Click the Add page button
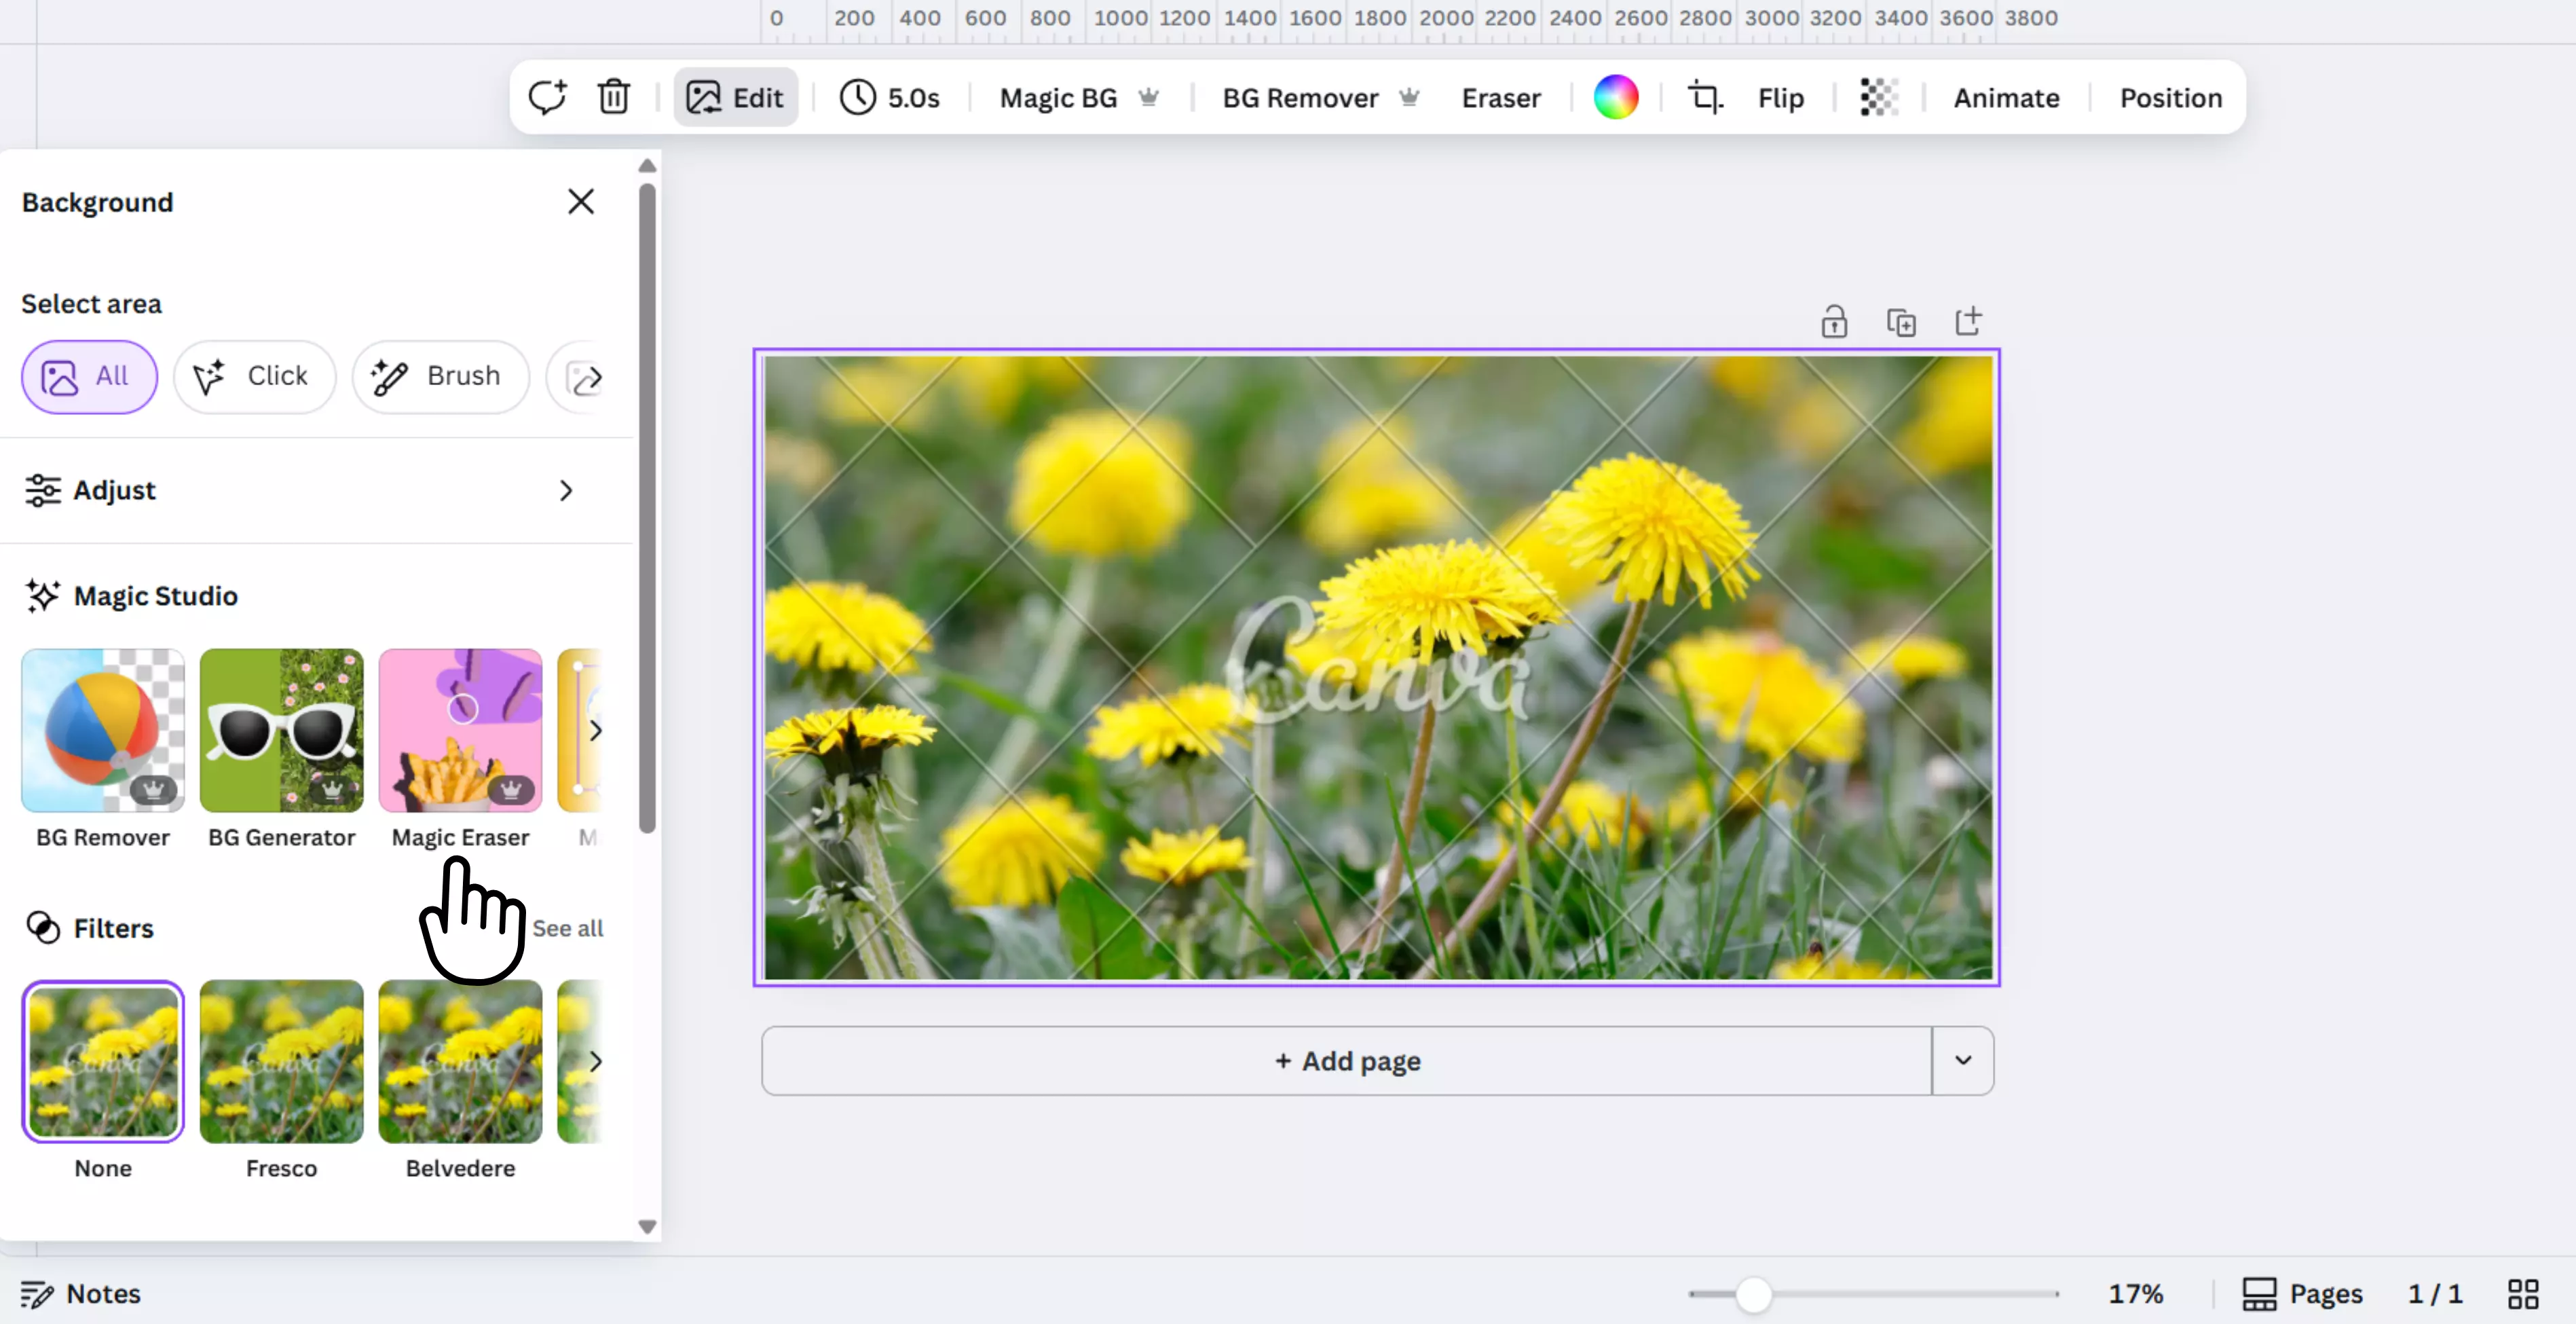 (1346, 1060)
